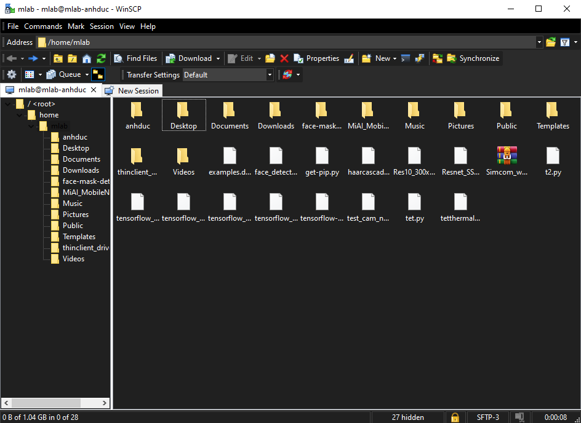Go to root directory icon

(72, 58)
